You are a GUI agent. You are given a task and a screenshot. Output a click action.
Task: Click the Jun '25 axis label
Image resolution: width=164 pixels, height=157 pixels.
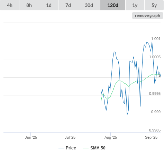pos(31,137)
